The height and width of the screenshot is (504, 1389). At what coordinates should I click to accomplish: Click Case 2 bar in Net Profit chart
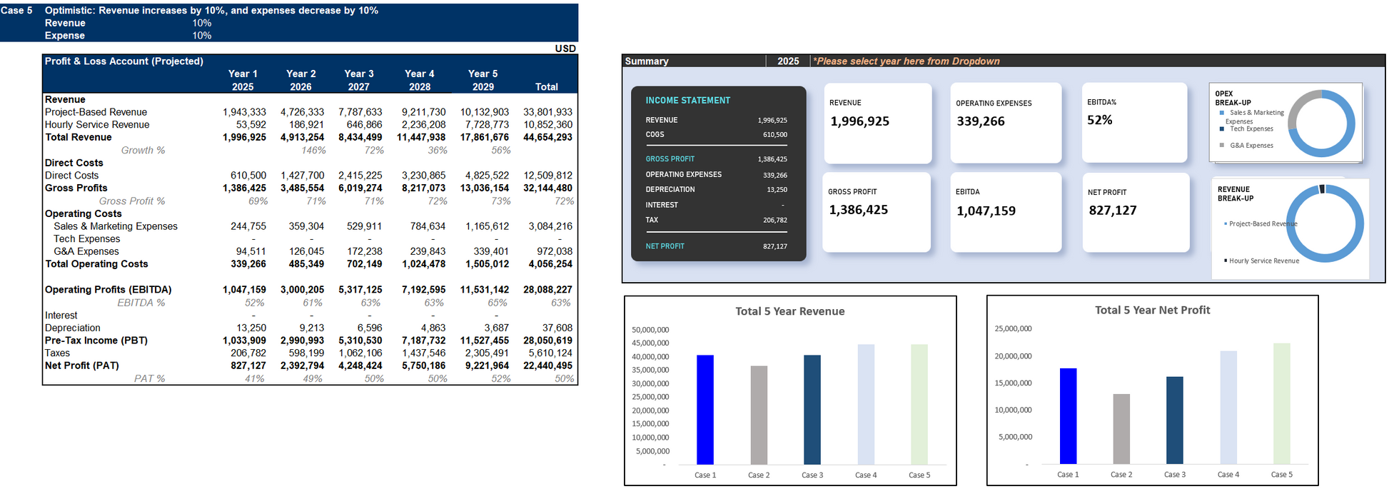1121,428
